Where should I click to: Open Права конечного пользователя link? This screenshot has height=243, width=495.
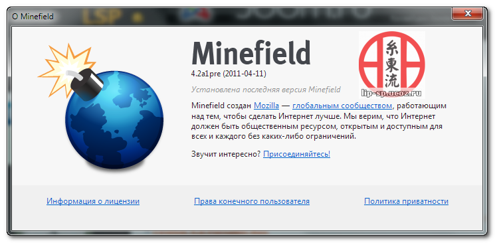(252, 201)
